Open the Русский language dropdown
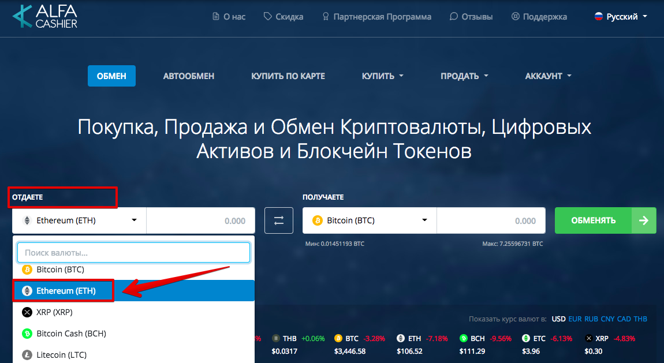Screen dimensions: 664x363 (x=621, y=17)
